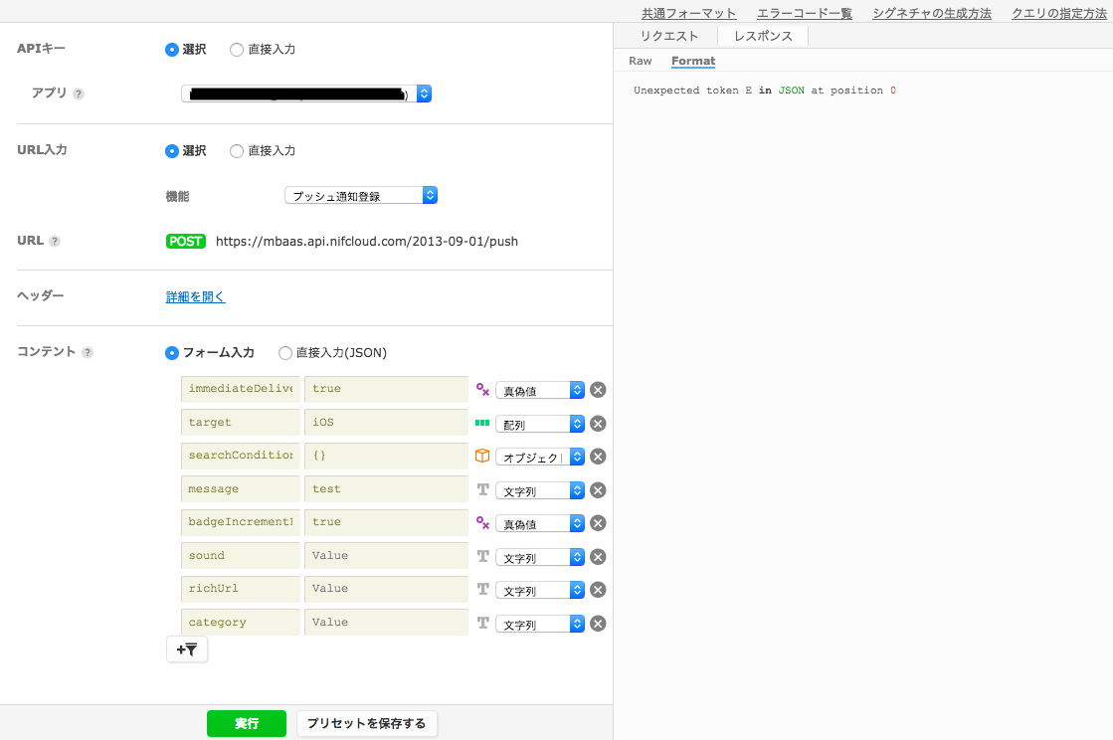This screenshot has width=1113, height=740.
Task: Click the 実行 button
Action: coord(246,723)
